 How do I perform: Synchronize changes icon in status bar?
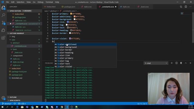pos(15,104)
